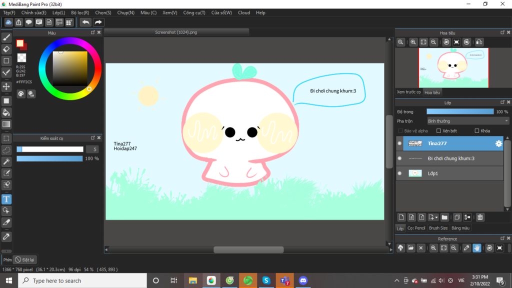Click the Đặt lại button

(25, 260)
